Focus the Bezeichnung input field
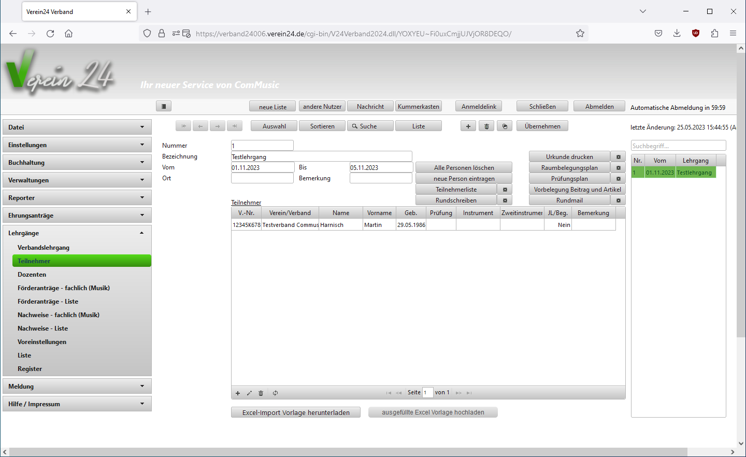This screenshot has height=457, width=746. 322,156
